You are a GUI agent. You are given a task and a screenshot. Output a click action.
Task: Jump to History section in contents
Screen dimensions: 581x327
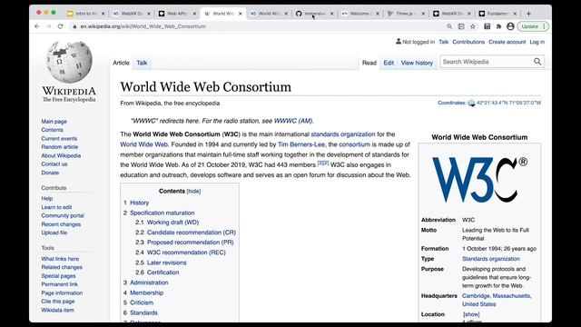coord(139,203)
